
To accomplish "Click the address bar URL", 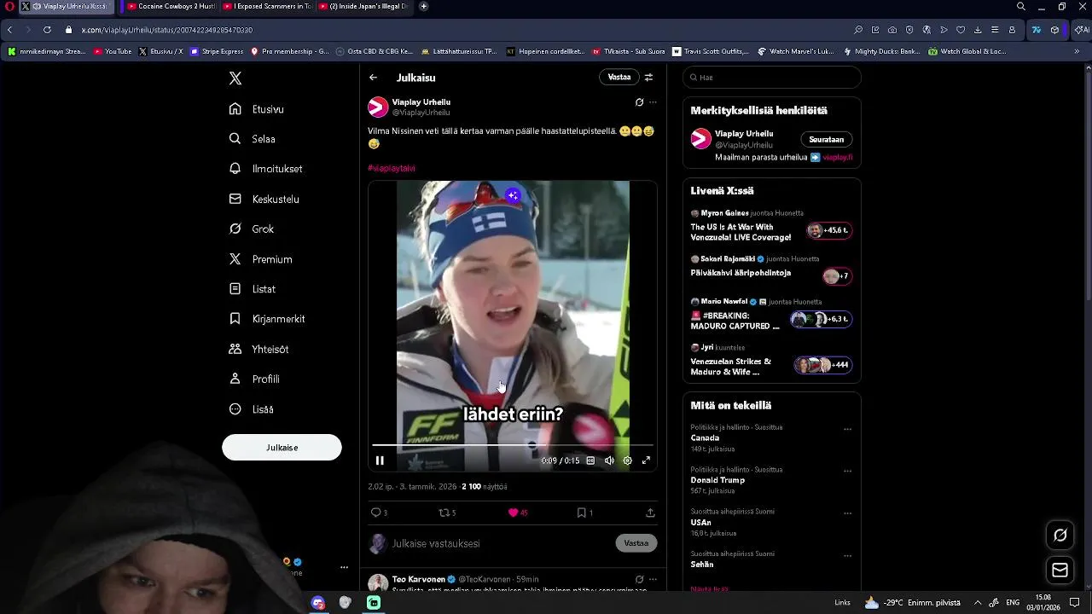I will tap(167, 30).
